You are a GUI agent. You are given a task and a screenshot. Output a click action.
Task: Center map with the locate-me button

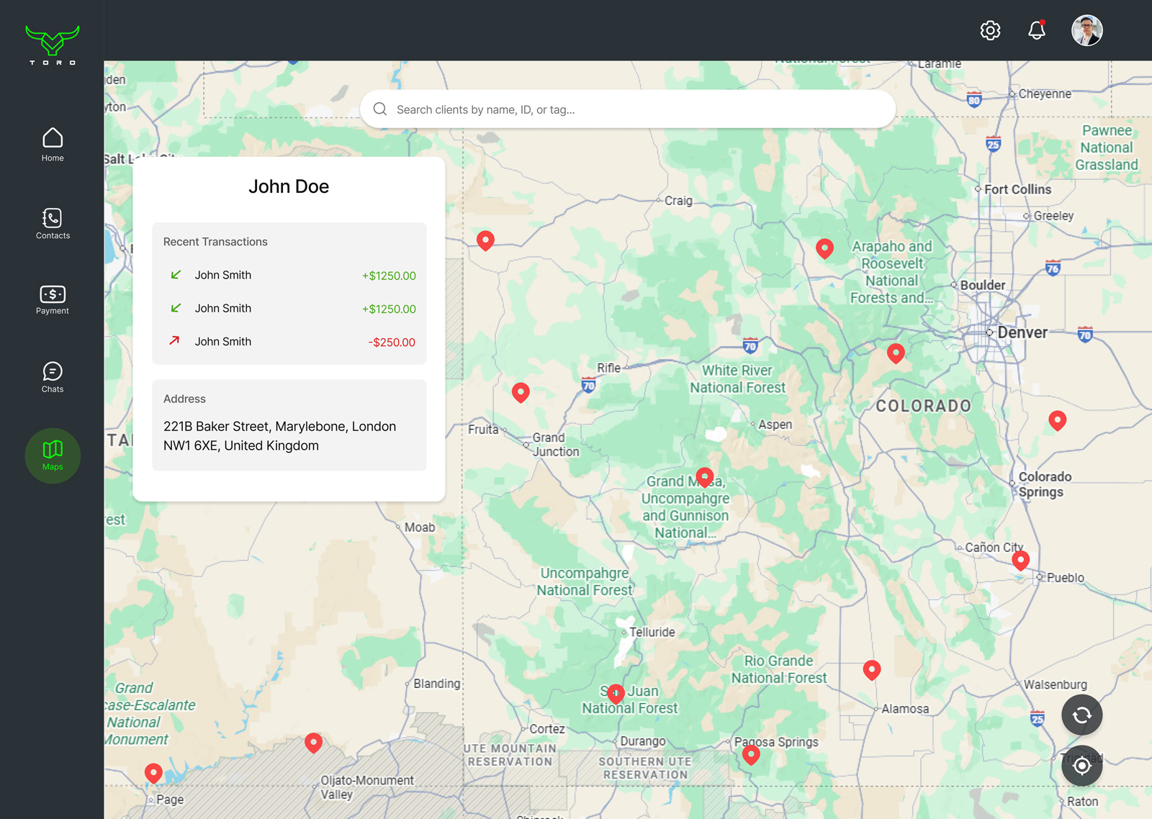pos(1081,766)
